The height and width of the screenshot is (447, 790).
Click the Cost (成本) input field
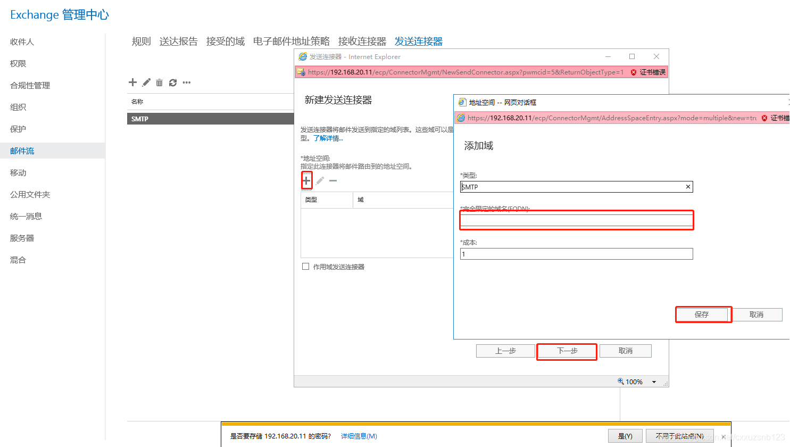coord(577,254)
